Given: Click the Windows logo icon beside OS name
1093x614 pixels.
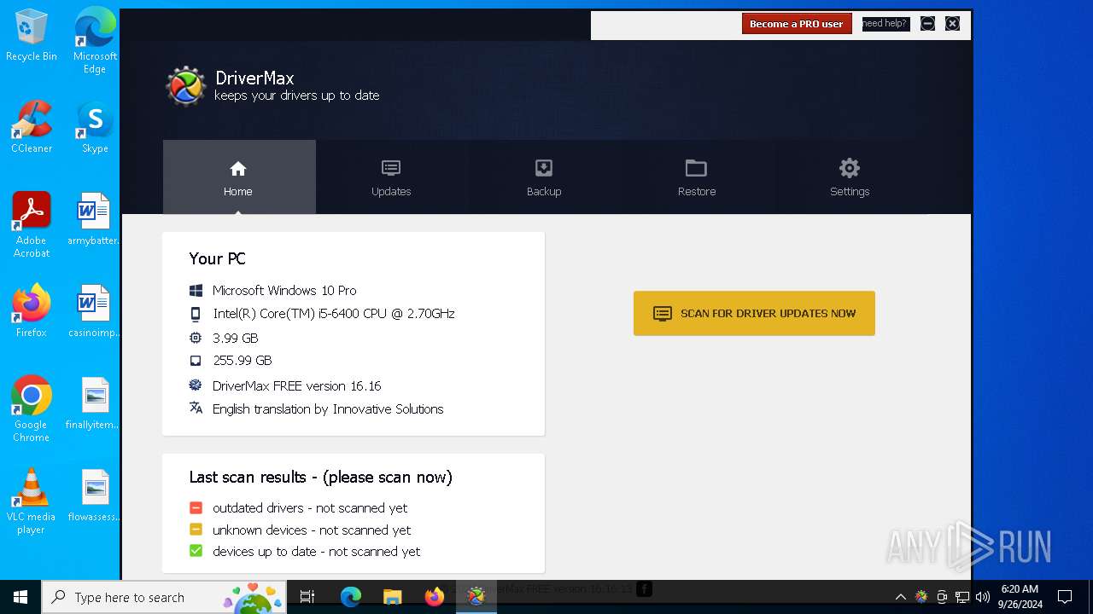Looking at the screenshot, I should [196, 291].
